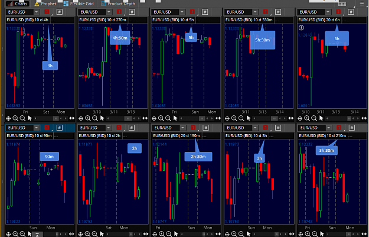Screen dimensions: 369x237
Task: Toggle expand arrows under the 10 d 2h chart
Action: [146, 234]
